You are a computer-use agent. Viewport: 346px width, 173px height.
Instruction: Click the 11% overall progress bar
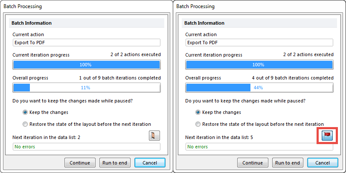86,88
